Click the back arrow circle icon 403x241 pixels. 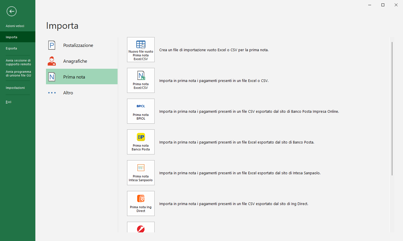pos(11,12)
